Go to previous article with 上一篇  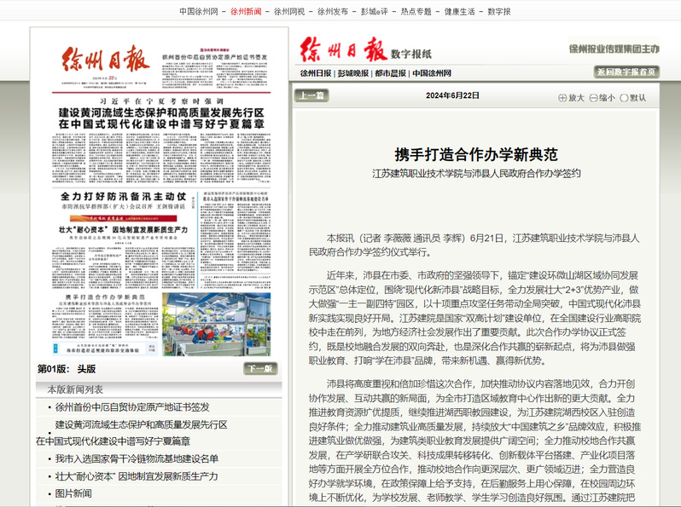[x=311, y=95]
